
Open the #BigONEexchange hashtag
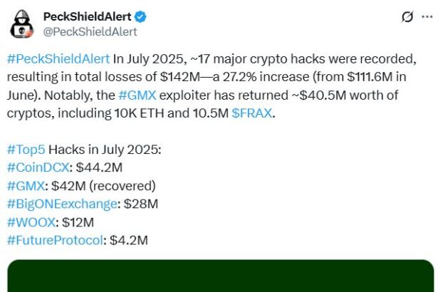click(63, 204)
